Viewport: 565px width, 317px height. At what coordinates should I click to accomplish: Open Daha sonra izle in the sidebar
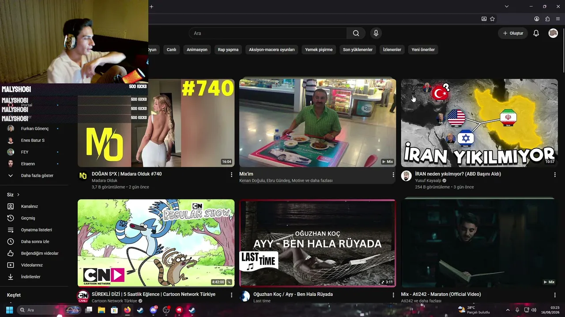pyautogui.click(x=34, y=242)
